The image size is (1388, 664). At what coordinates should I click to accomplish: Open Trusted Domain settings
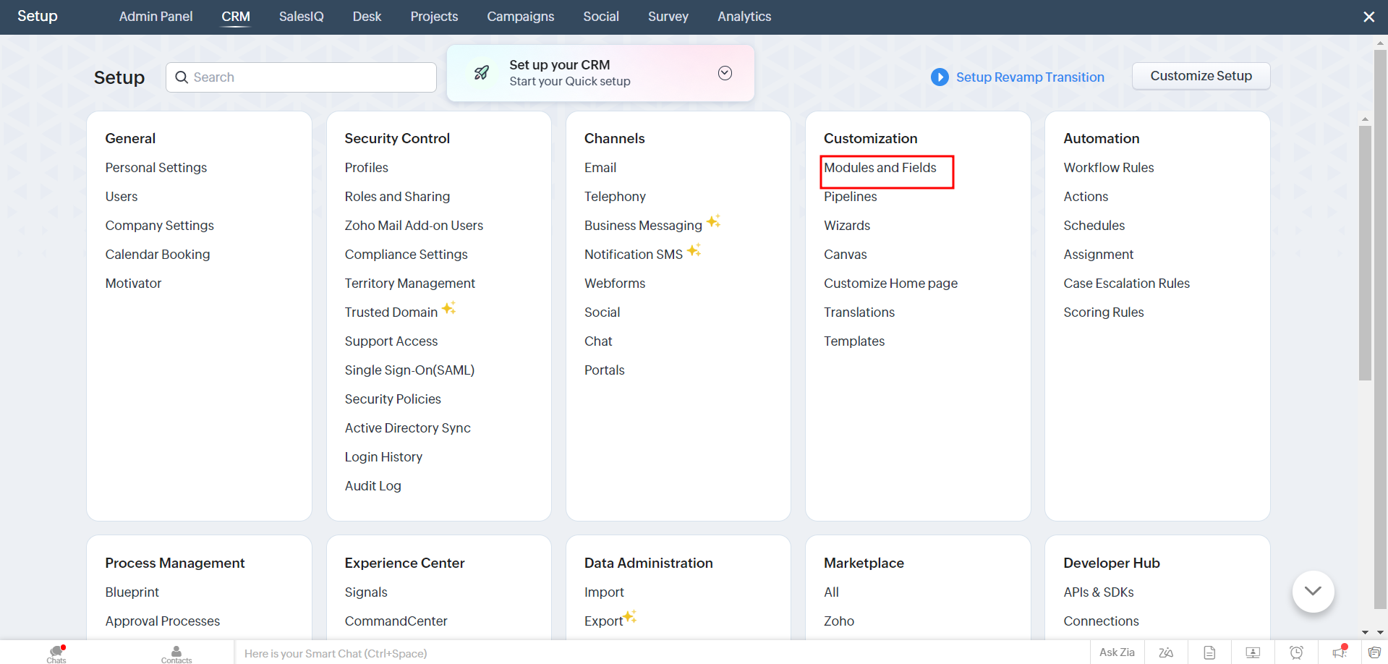pyautogui.click(x=391, y=312)
